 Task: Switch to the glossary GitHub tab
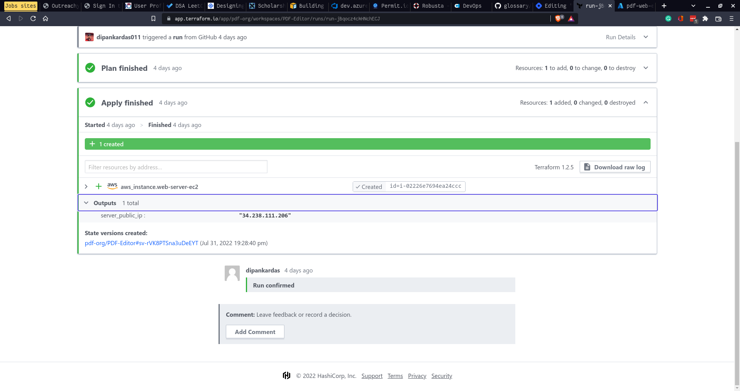[513, 6]
